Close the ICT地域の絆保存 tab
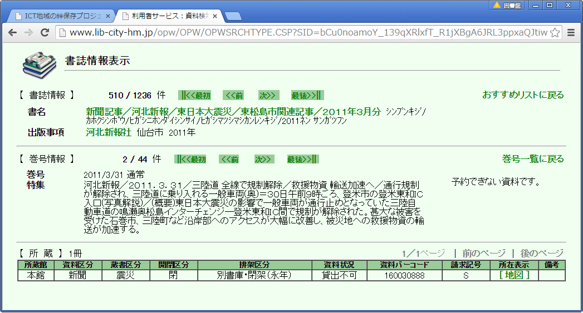The width and height of the screenshot is (583, 313). (108, 16)
